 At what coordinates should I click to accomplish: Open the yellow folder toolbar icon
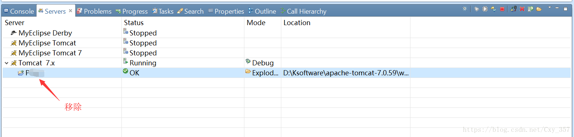pyautogui.click(x=539, y=9)
